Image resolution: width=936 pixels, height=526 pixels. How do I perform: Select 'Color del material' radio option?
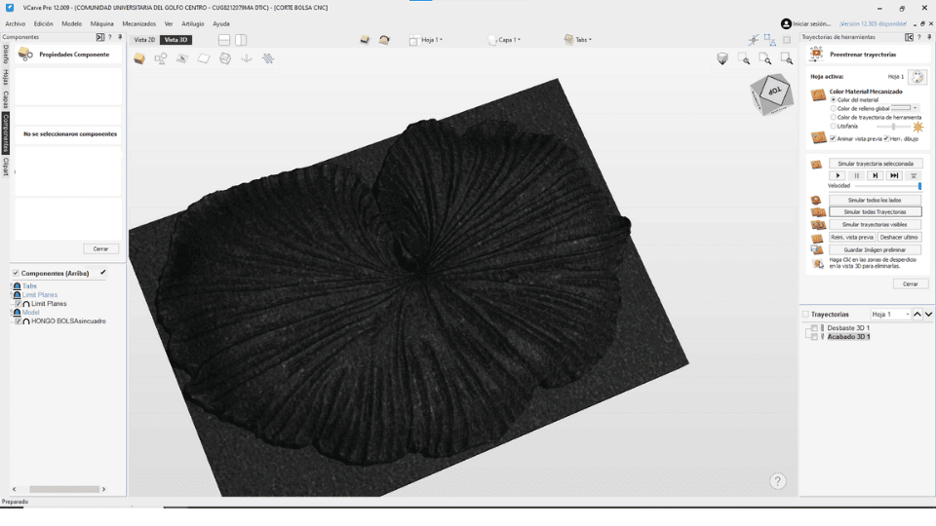tap(833, 99)
